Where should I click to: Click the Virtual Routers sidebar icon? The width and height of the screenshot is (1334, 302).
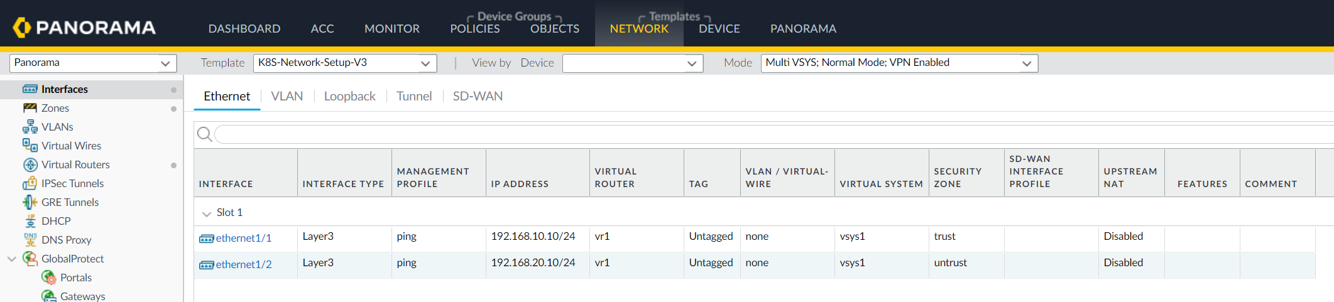pos(30,164)
